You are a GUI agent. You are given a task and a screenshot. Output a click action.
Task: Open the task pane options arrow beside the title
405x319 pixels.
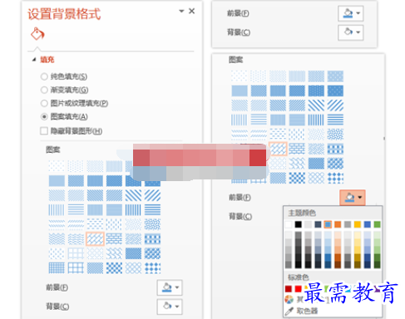point(181,11)
